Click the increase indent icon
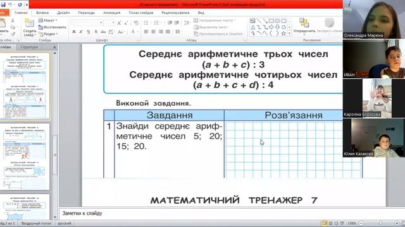 177,23
